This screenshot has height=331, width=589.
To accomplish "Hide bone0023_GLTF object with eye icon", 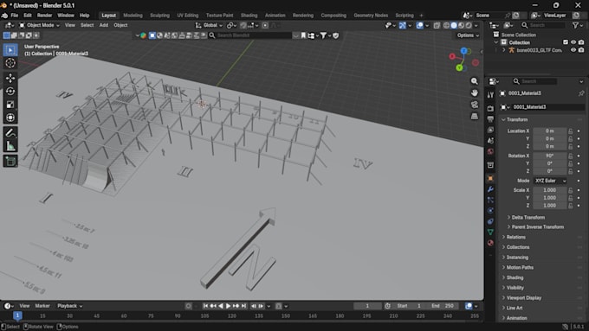I will (573, 50).
